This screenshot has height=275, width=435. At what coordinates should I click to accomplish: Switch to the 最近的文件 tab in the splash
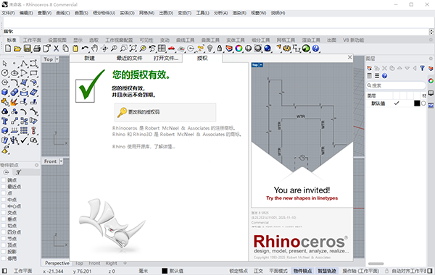point(129,58)
